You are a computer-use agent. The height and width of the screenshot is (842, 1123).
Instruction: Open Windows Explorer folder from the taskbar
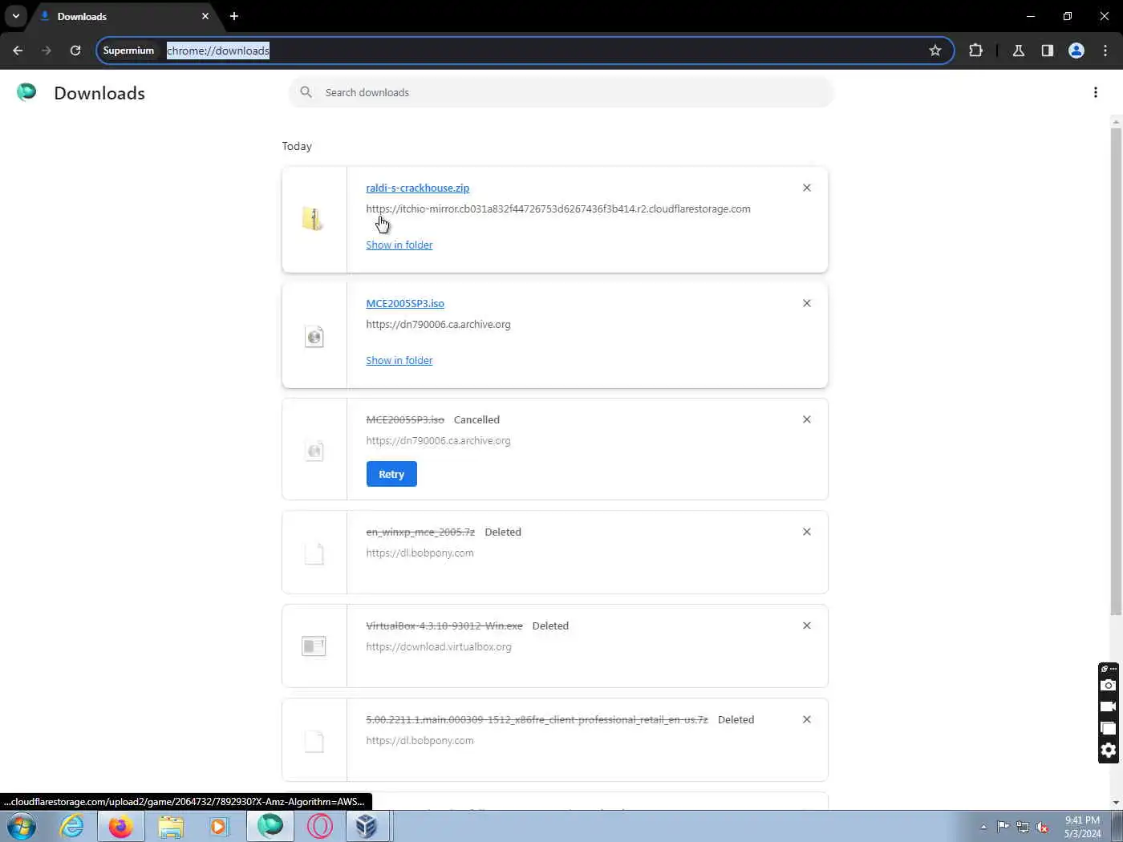click(170, 826)
